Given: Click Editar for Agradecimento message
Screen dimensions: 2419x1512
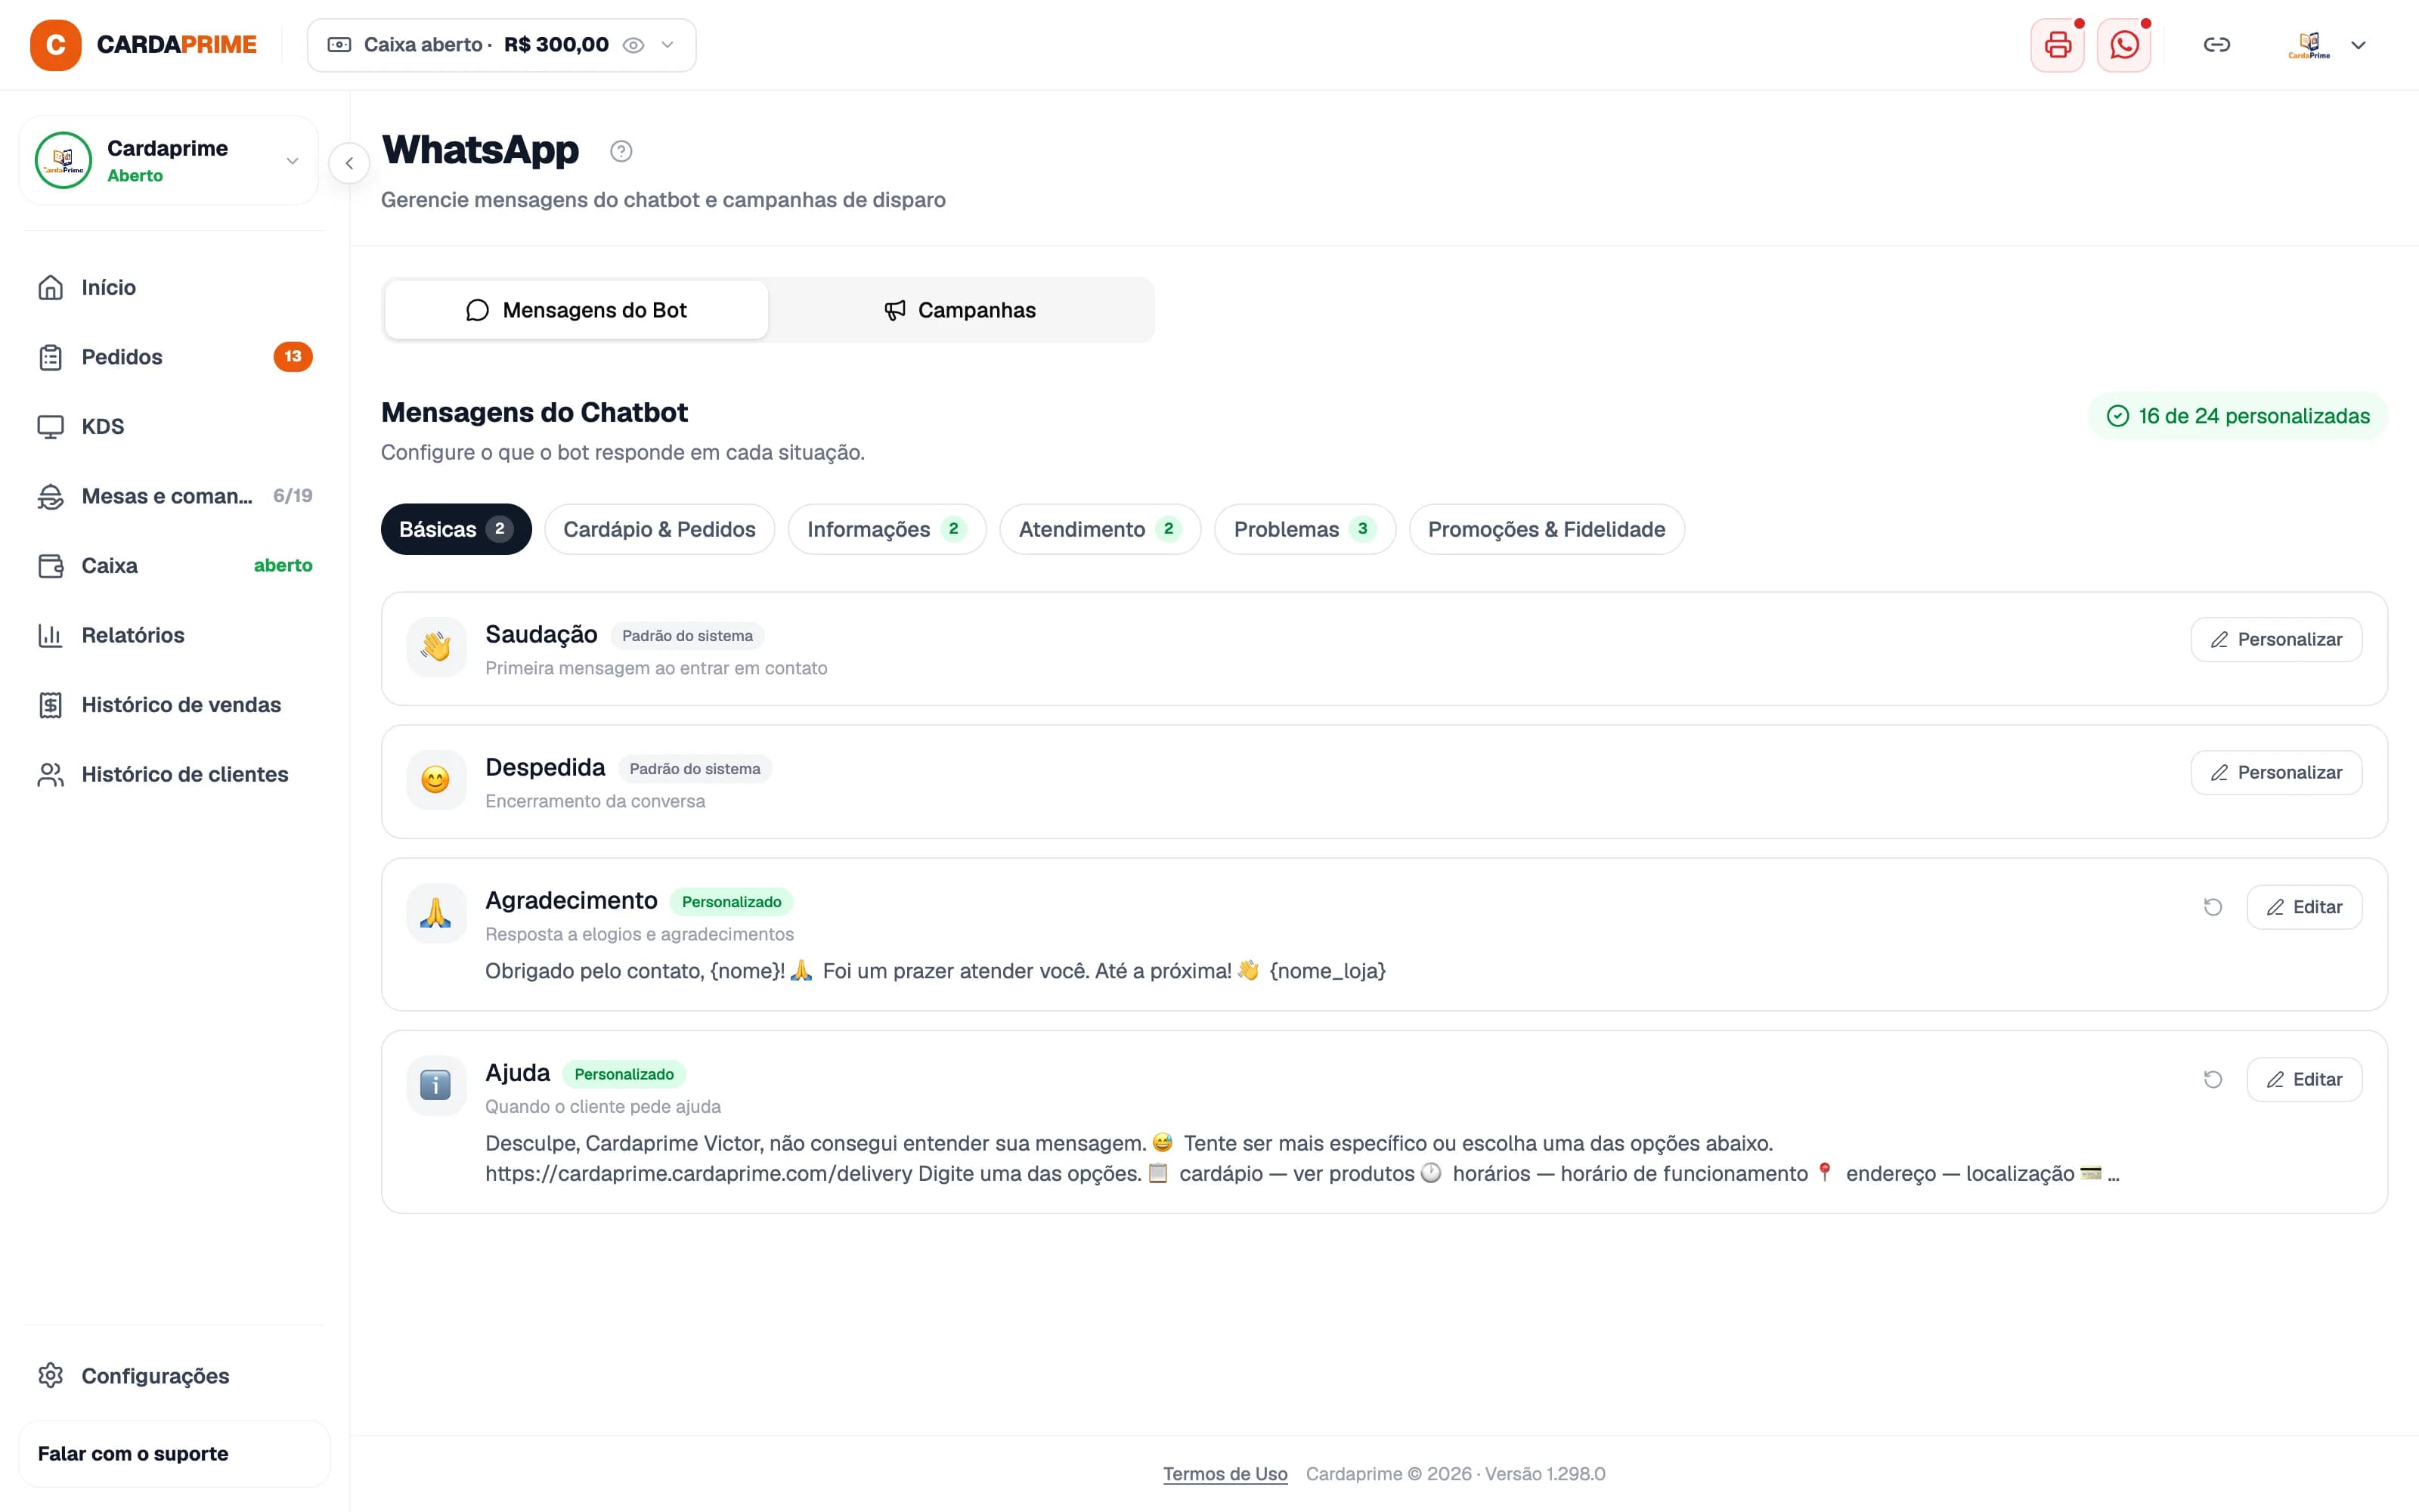Looking at the screenshot, I should (x=2304, y=907).
